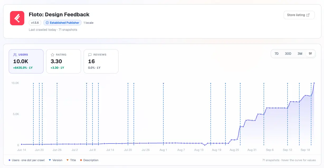Choose the 3M time range

click(300, 54)
